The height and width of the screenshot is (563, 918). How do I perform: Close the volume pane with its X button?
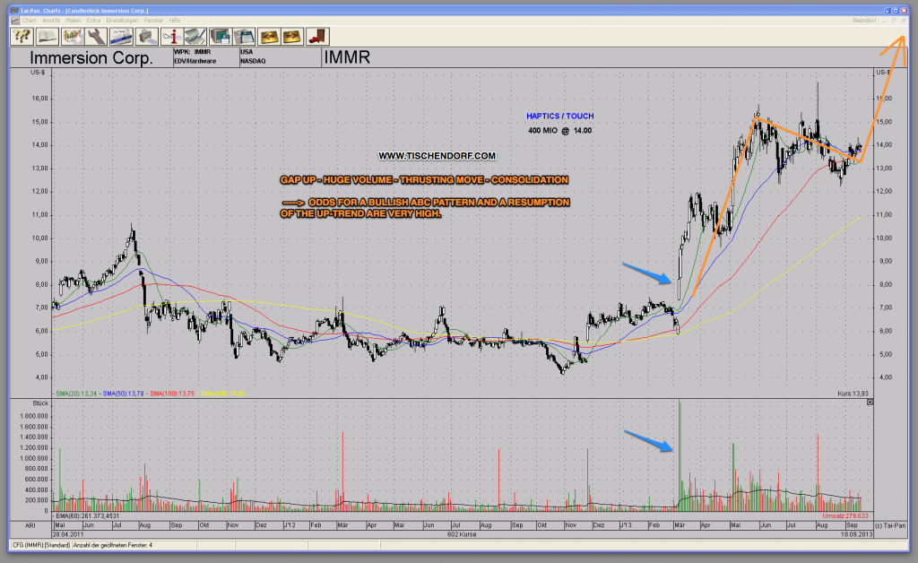[x=869, y=401]
